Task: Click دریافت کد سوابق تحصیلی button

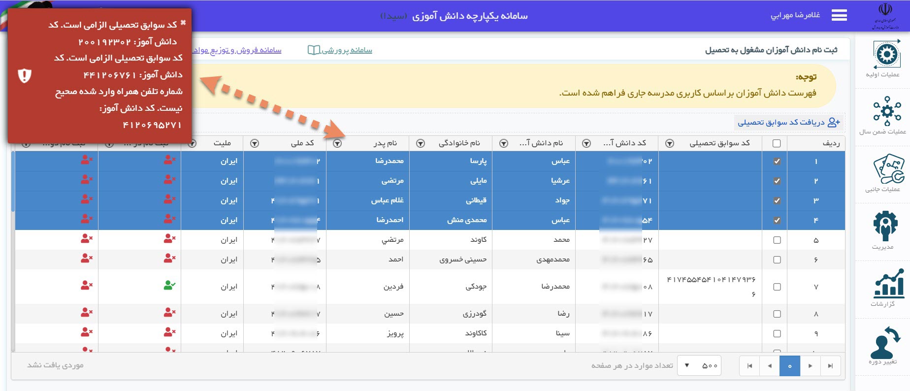Action: click(788, 122)
